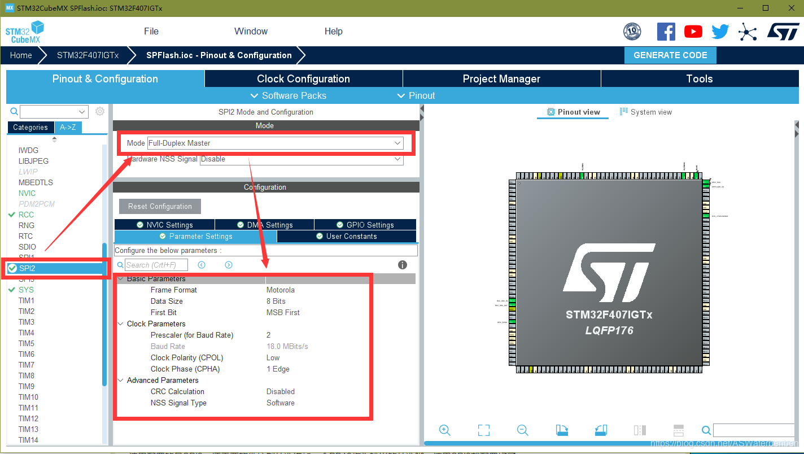Rotate the chip counter-clockwise
The width and height of the screenshot is (804, 454).
point(601,430)
